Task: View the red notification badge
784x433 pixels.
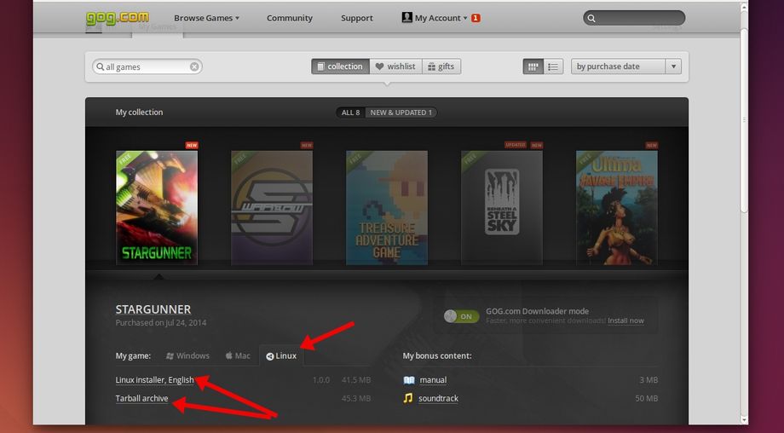Action: point(476,18)
